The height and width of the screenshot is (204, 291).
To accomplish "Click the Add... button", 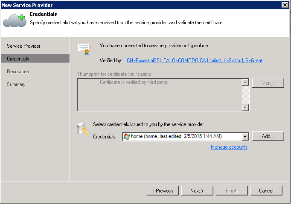I will (268, 136).
